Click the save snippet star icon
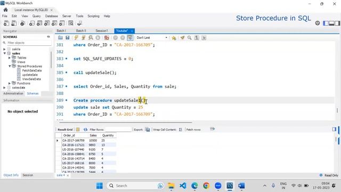341x192 pixels. click(174, 38)
